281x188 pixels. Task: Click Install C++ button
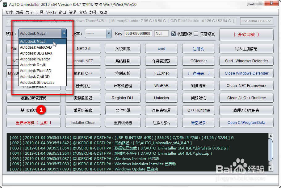(x=83, y=73)
